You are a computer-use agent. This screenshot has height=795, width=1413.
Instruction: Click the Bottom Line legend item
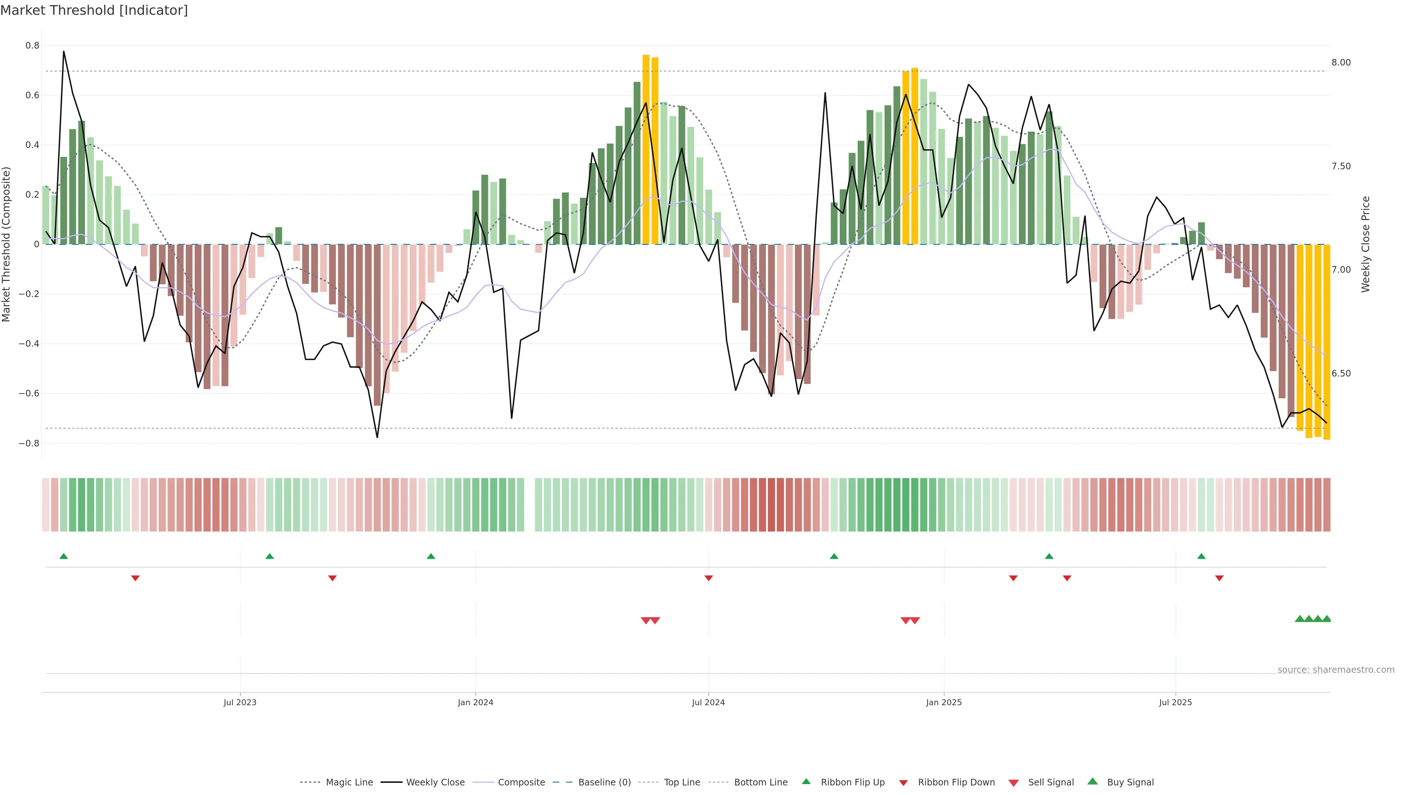[760, 782]
